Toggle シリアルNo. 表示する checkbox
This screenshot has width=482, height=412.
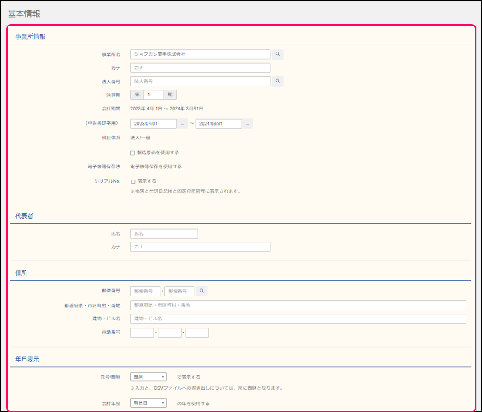pyautogui.click(x=133, y=182)
